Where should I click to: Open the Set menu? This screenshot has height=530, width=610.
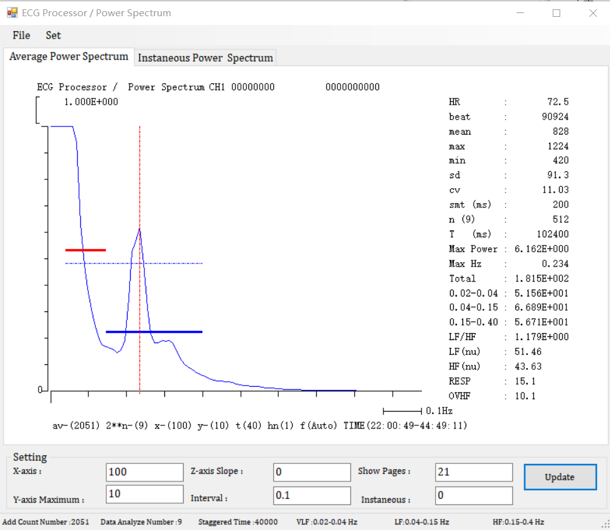[54, 35]
